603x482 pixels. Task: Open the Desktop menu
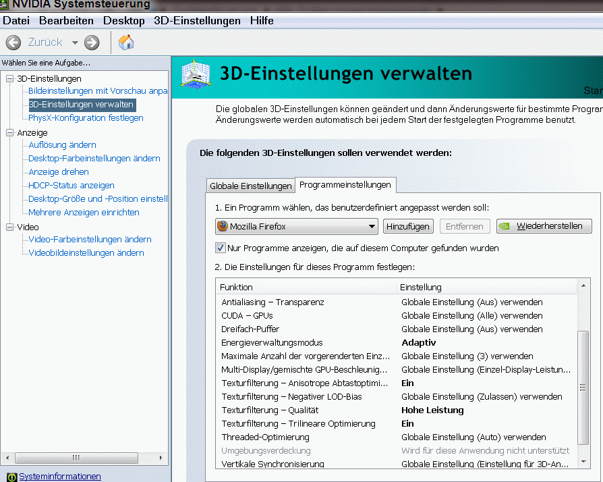click(x=124, y=21)
